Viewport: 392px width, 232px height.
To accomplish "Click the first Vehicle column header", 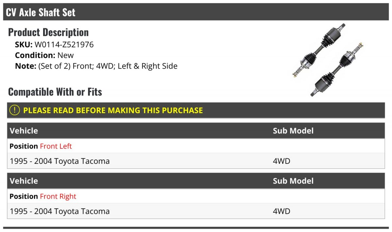I will tap(24, 131).
